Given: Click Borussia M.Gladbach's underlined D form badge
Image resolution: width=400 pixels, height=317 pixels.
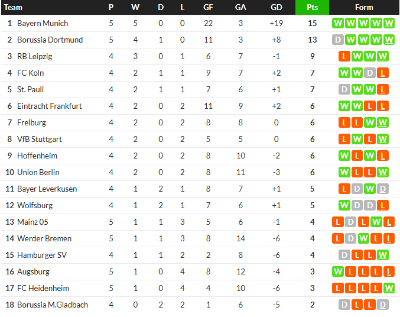Looking at the screenshot, I should [383, 305].
